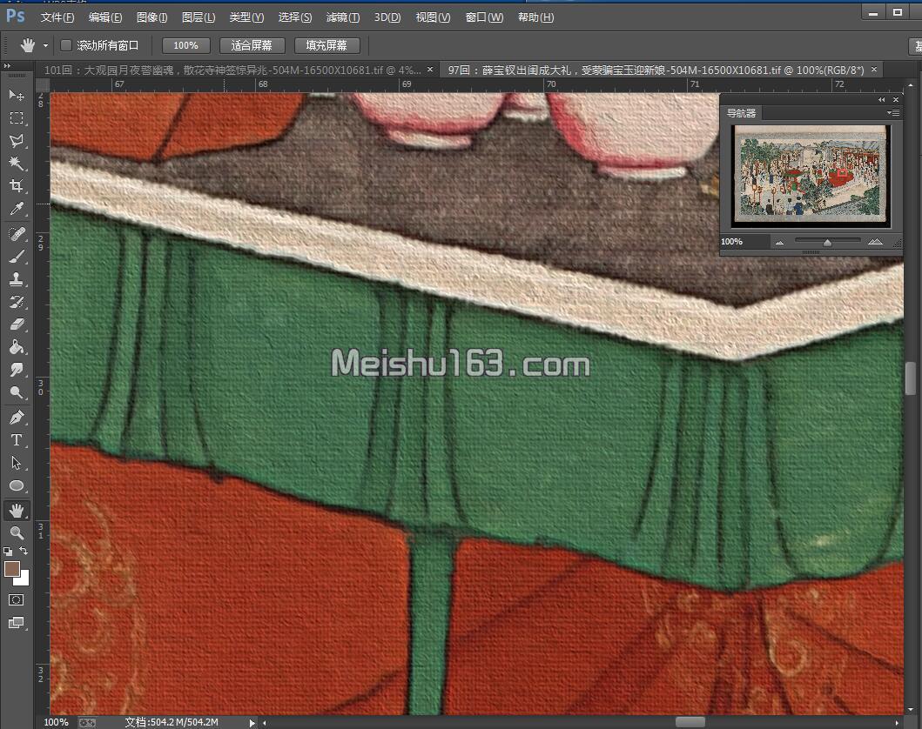Open the 窗口(W) menu
Viewport: 922px width, 729px height.
point(484,17)
